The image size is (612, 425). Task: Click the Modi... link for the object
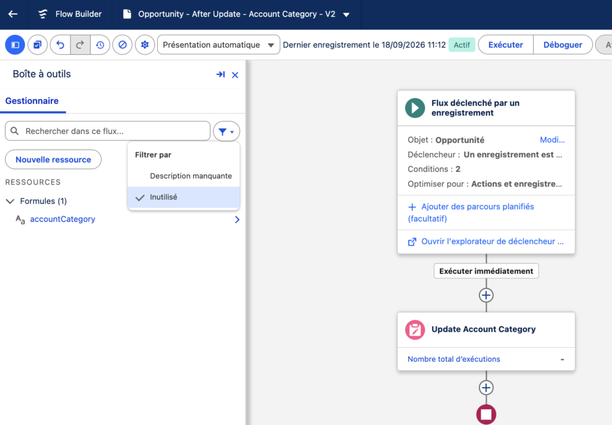552,140
